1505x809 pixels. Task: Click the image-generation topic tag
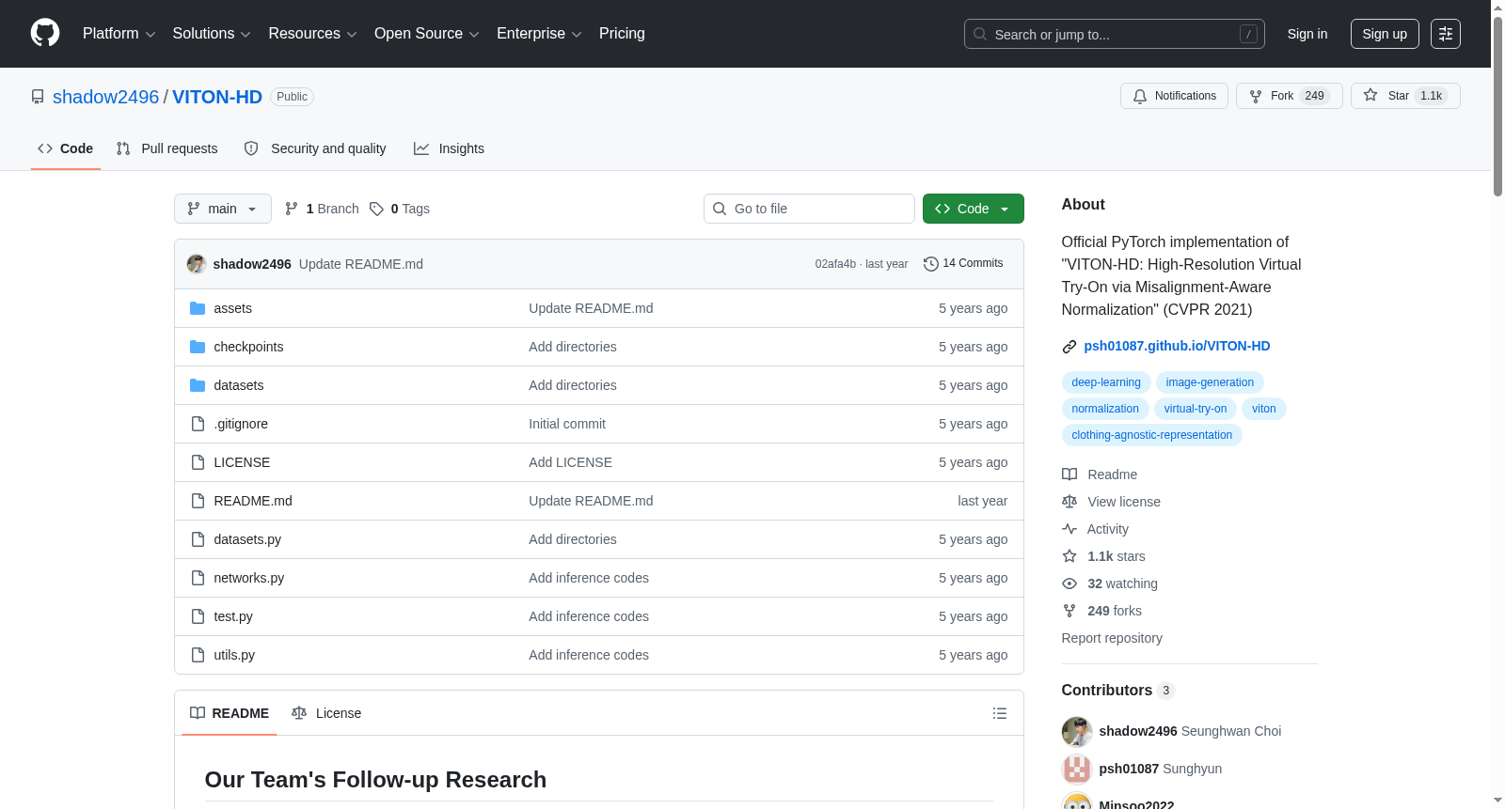tap(1210, 382)
